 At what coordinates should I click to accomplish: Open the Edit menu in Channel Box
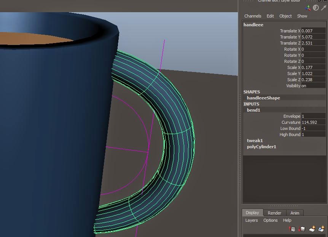(270, 16)
